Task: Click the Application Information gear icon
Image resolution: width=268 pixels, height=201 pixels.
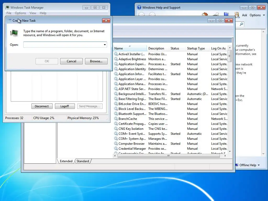Action: pos(116,74)
